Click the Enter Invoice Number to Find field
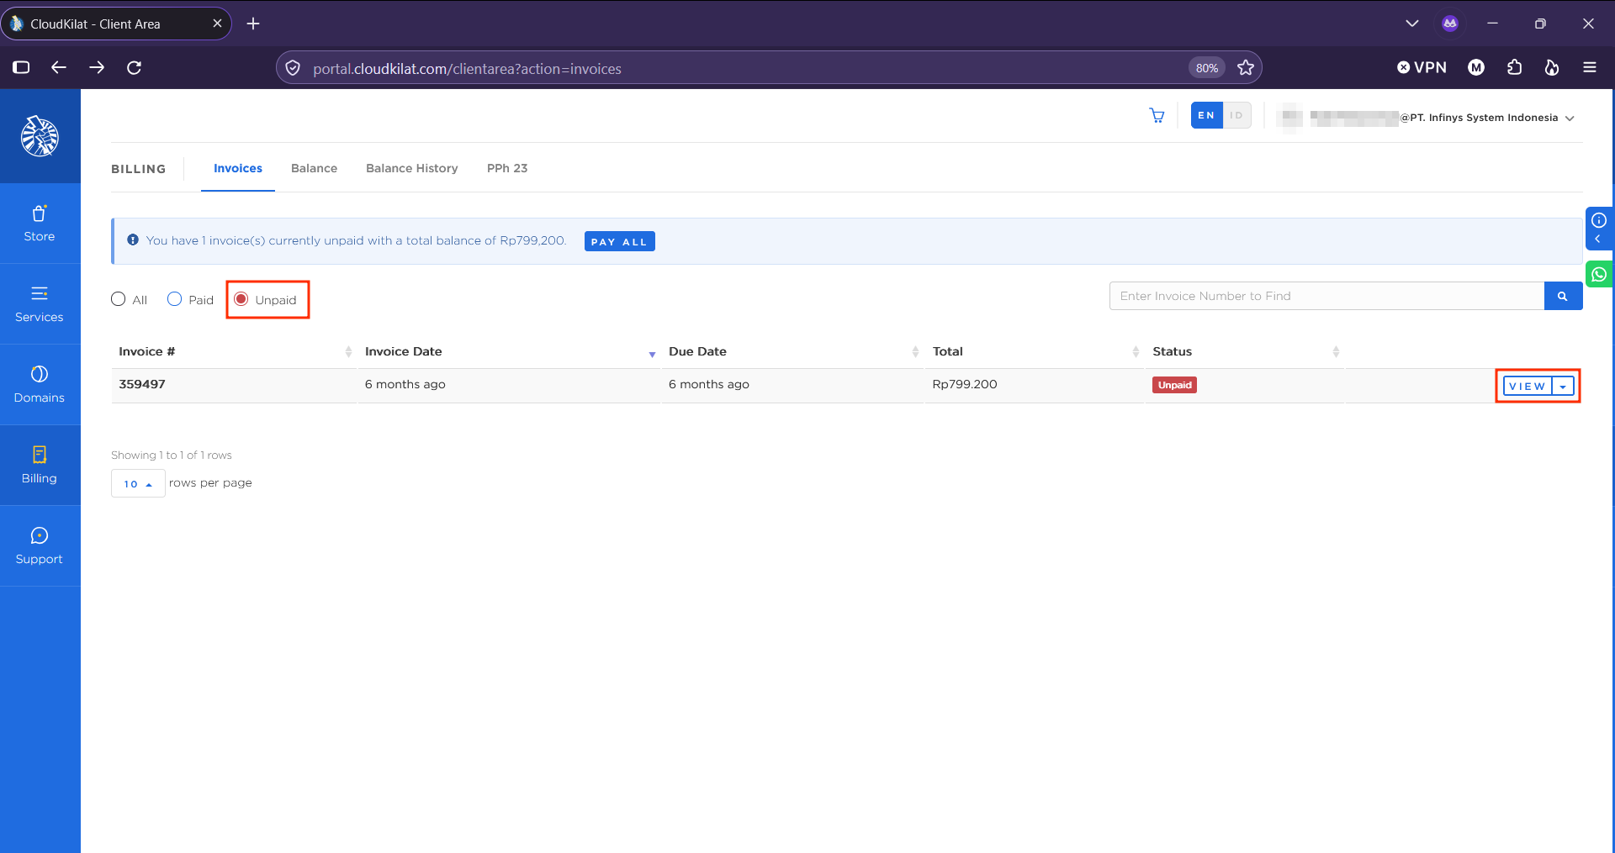Screen dimensions: 1615x853 [1327, 296]
